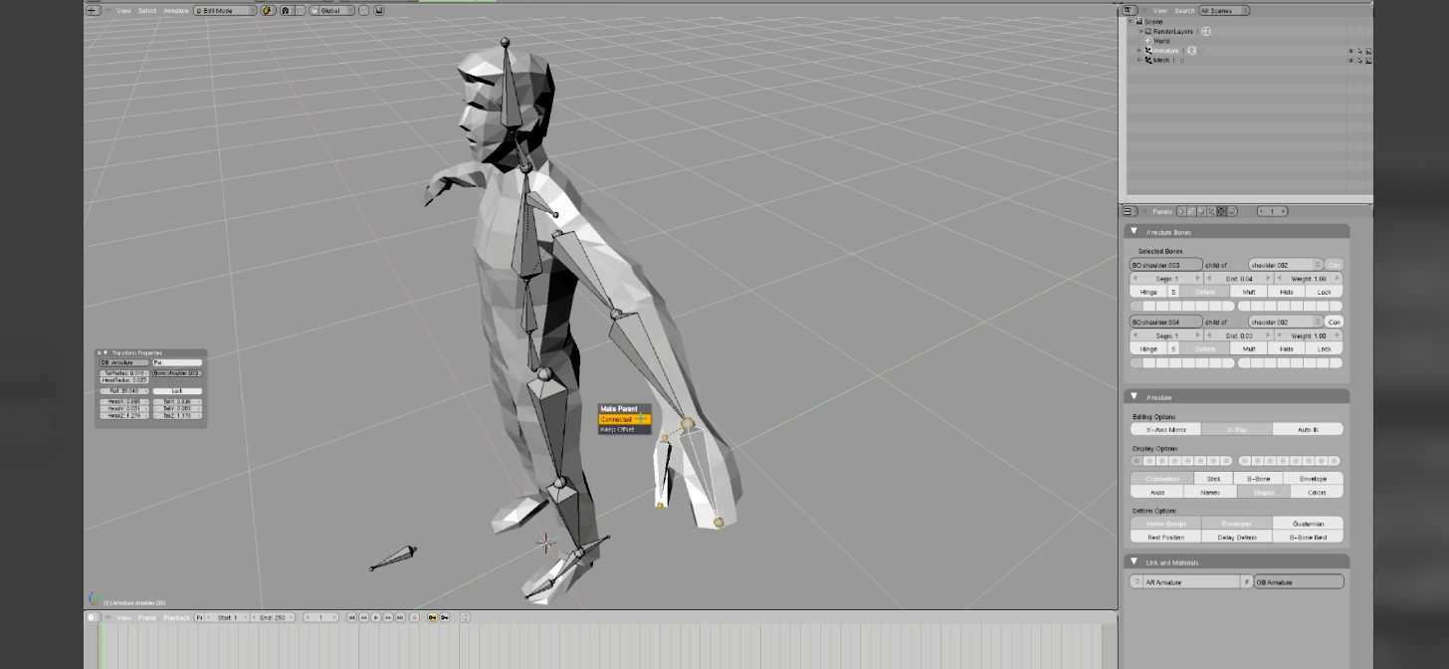
Task: Click the draw type sphere icon in 3D header
Action: pos(266,10)
